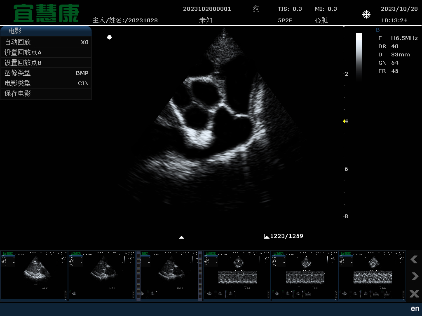Click the en input language indicator
Image resolution: width=422 pixels, height=316 pixels.
click(x=415, y=309)
